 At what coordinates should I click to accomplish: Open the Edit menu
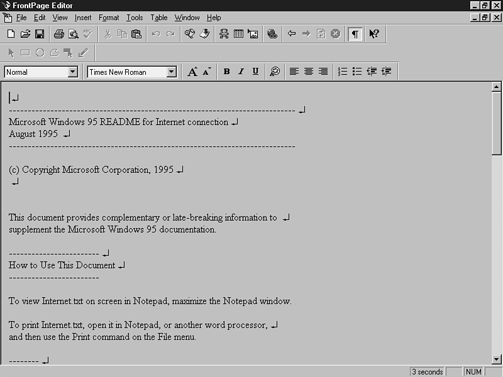[x=40, y=18]
